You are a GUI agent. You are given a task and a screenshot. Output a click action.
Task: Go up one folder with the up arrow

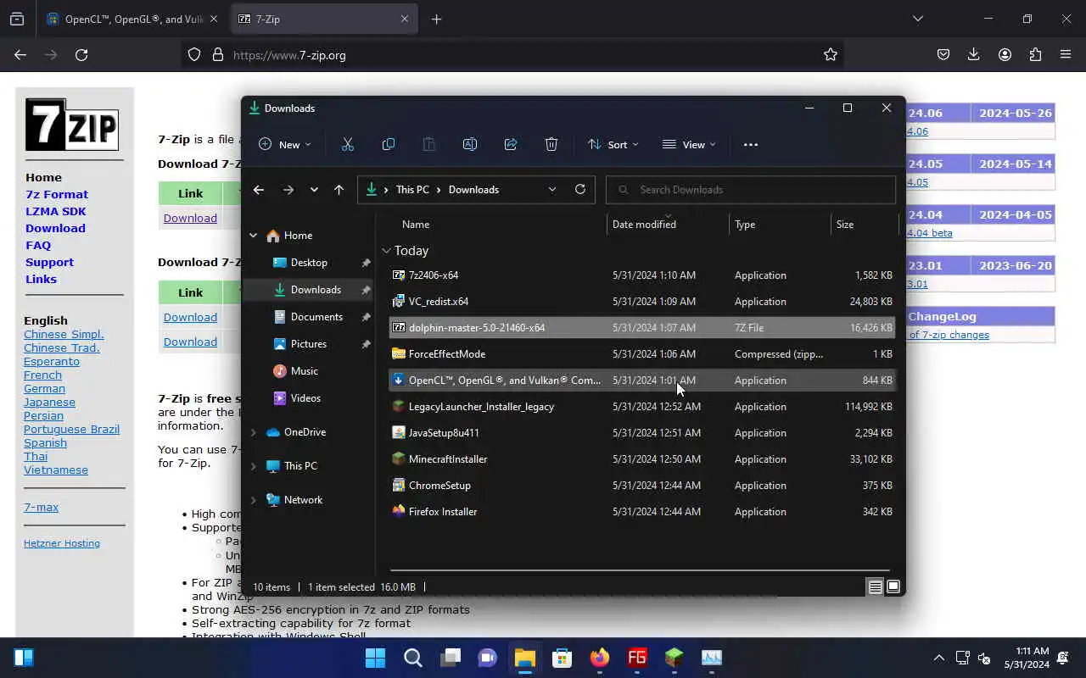tap(339, 190)
